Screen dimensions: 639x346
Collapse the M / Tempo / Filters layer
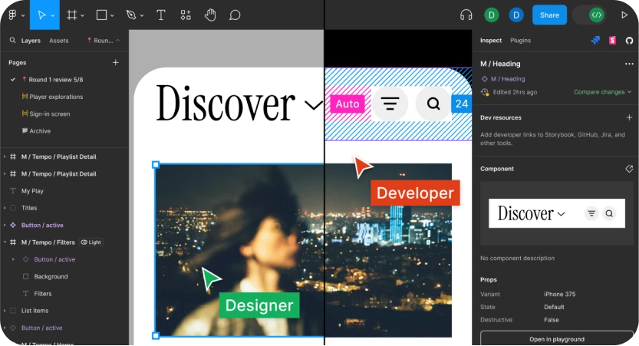5,242
